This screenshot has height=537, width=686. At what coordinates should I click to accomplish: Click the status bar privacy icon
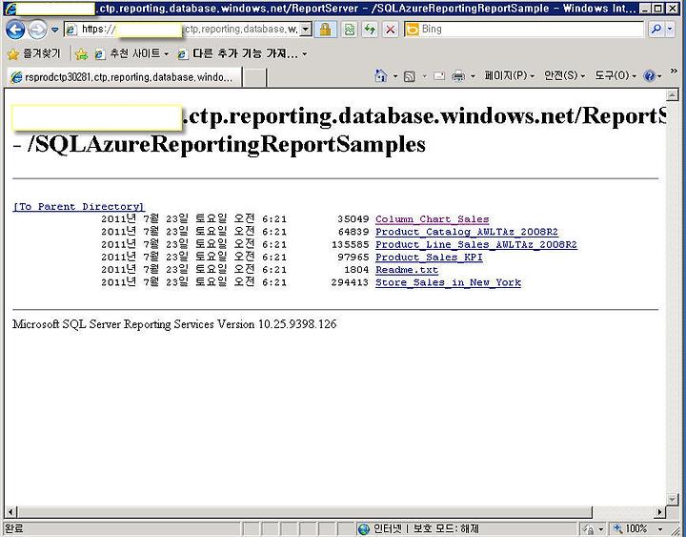tap(589, 529)
